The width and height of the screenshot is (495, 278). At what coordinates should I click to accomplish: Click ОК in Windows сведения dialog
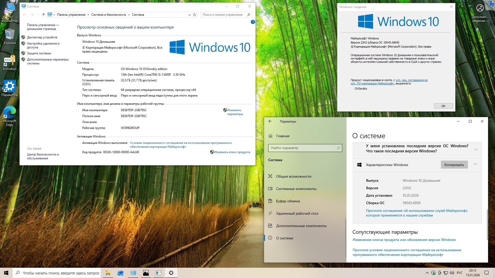443,106
